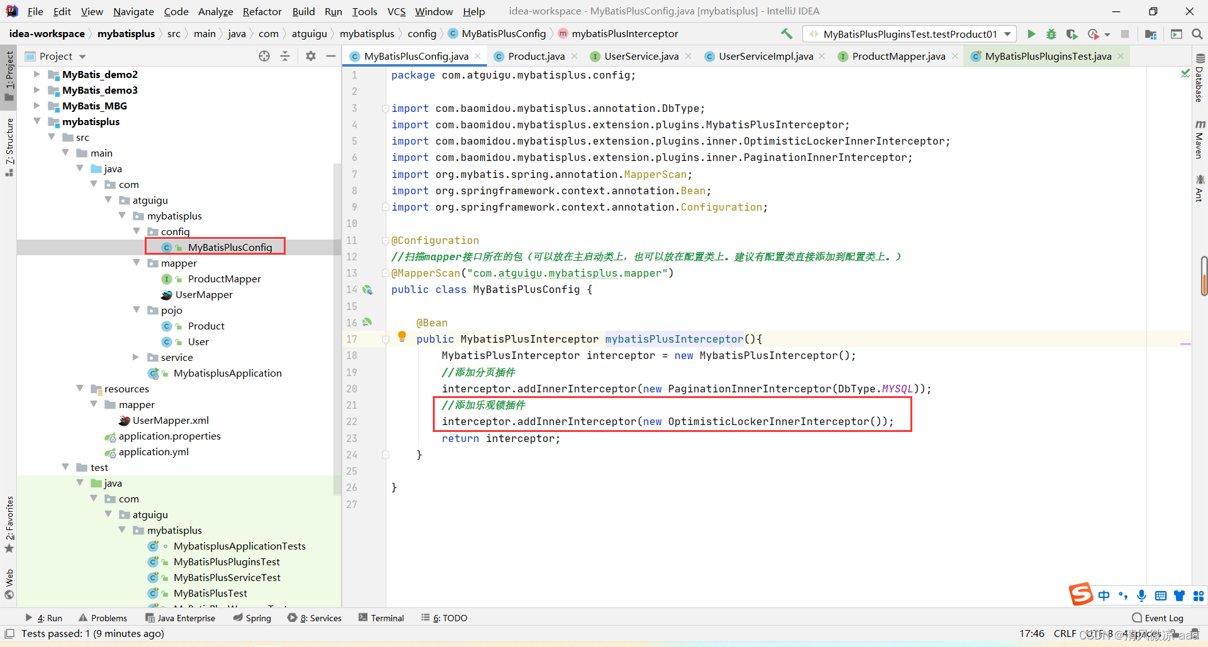Run the selected test configuration
The height and width of the screenshot is (647, 1208).
click(1031, 34)
